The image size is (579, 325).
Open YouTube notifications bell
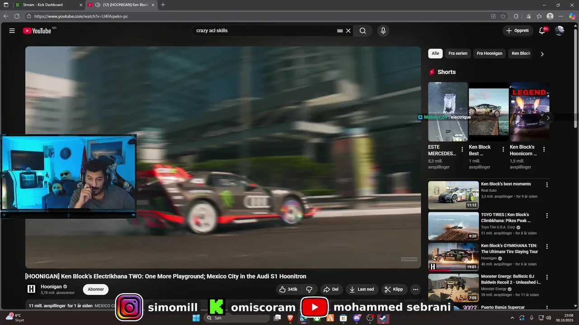[x=542, y=31]
